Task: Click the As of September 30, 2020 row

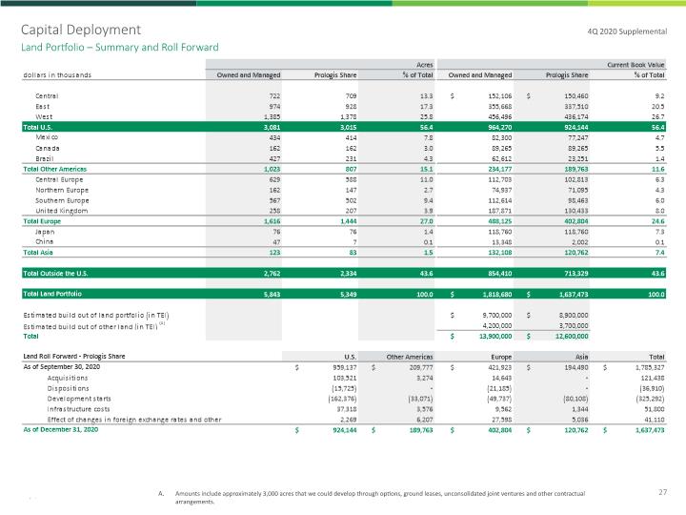Action: 344,367
